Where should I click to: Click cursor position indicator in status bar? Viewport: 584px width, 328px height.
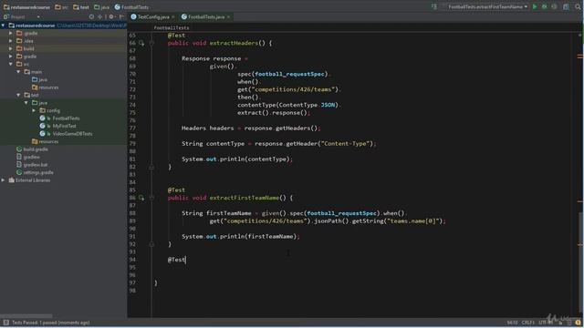coord(512,323)
